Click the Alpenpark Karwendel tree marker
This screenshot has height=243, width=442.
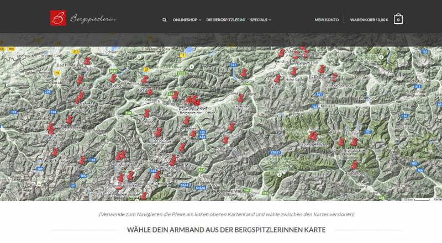click(192, 67)
